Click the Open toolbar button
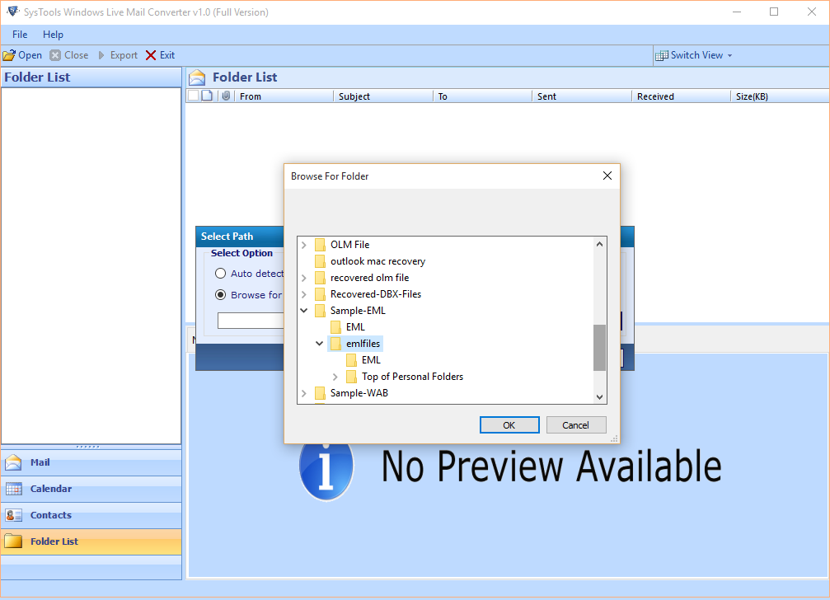 pos(22,55)
